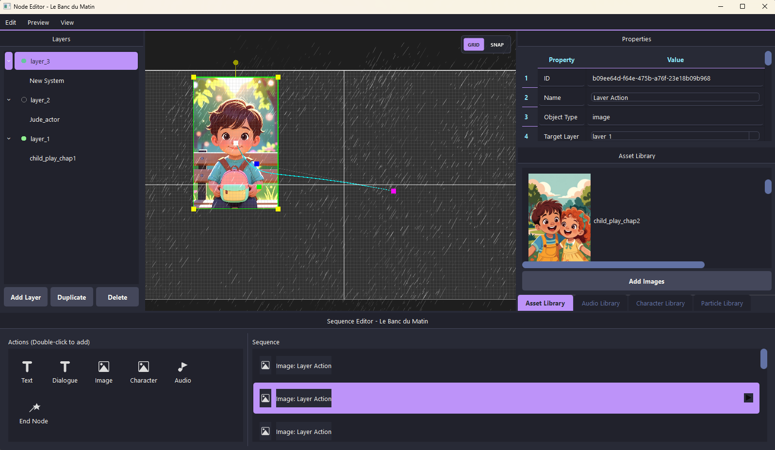Click row number 3 in Properties table
The height and width of the screenshot is (450, 775).
526,117
